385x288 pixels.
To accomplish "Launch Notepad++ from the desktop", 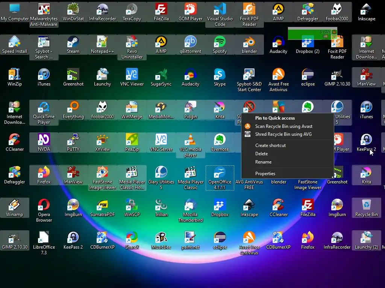I will click(x=102, y=45).
